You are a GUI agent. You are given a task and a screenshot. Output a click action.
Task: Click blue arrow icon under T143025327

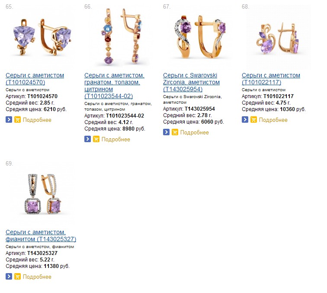[9, 277]
